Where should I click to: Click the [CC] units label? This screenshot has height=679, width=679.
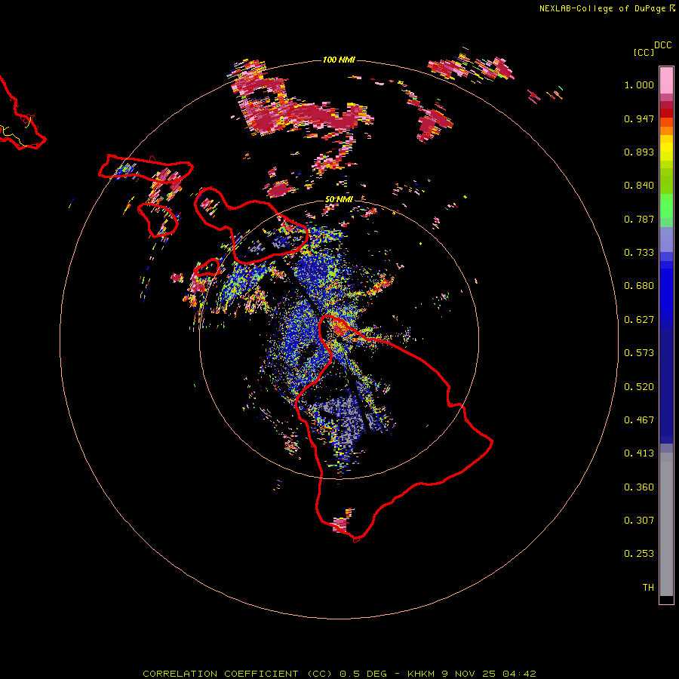(644, 52)
